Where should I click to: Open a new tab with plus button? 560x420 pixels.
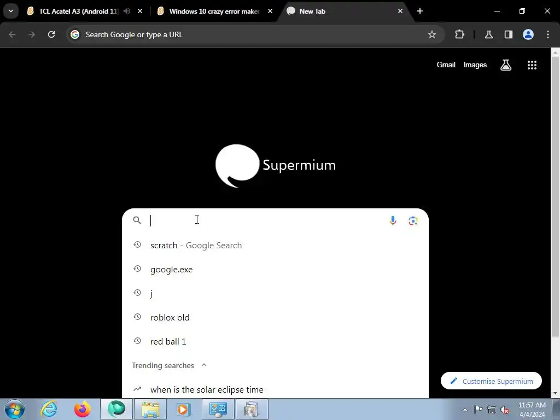pos(420,11)
